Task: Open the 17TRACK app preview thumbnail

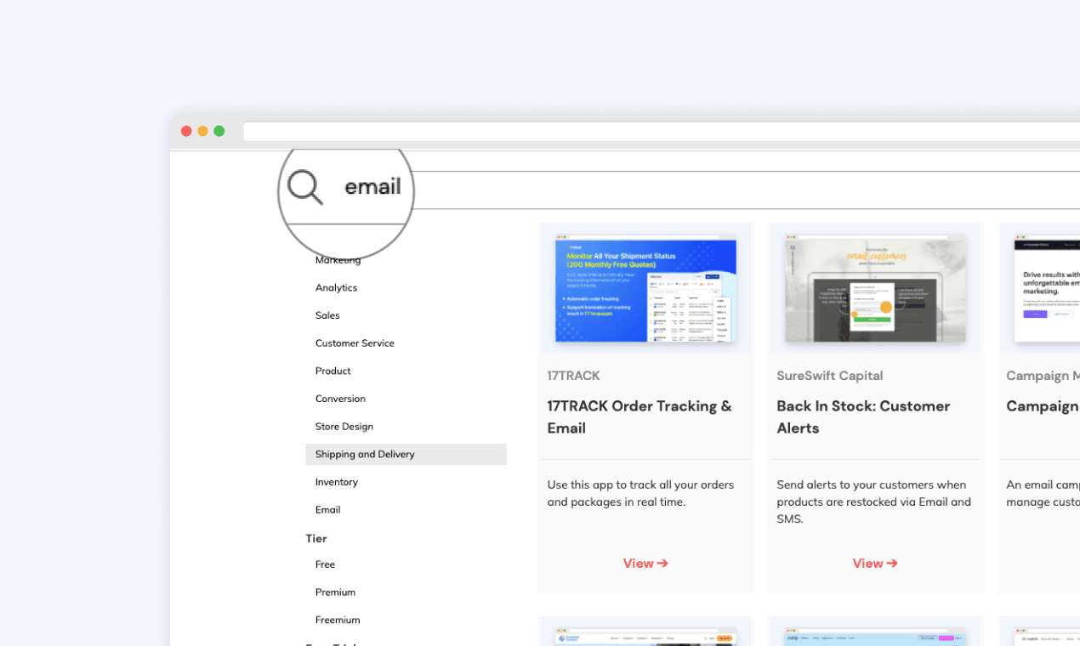Action: pos(645,288)
